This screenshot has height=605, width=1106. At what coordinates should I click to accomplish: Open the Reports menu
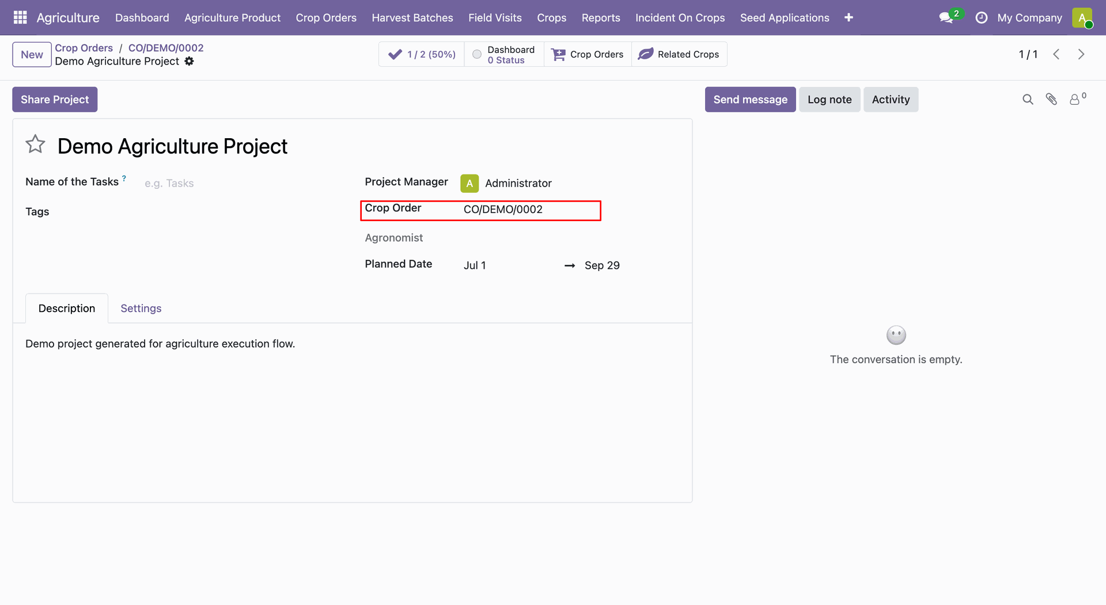[601, 18]
